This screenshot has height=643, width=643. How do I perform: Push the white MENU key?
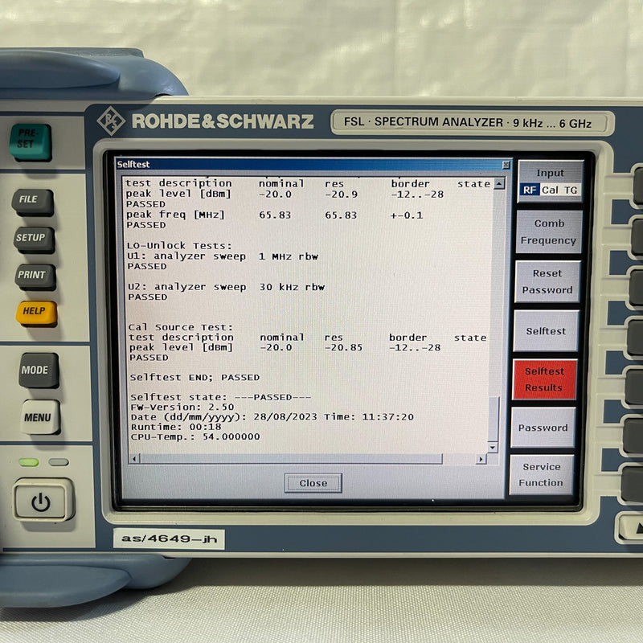click(x=40, y=417)
